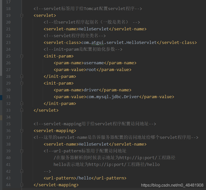Click line number 18 in gutter
Image resolution: width=206 pixels, height=190 pixels.
click(x=8, y=9)
